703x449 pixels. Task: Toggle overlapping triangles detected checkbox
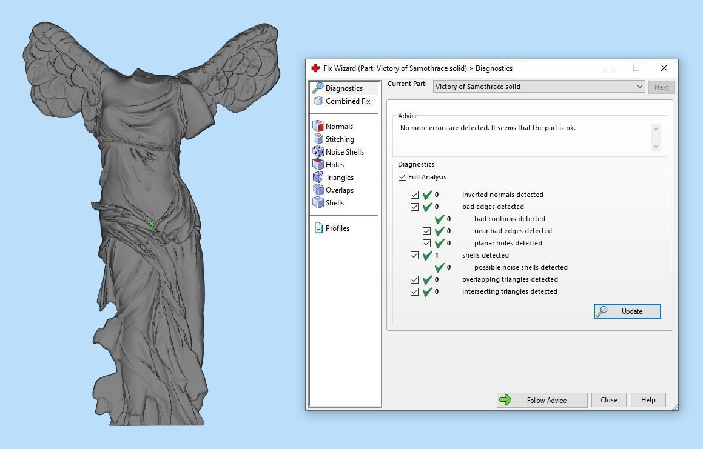click(x=414, y=279)
